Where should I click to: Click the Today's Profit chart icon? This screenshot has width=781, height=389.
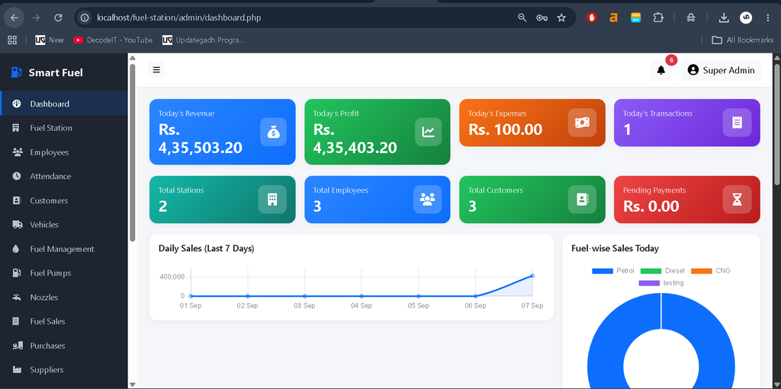(x=428, y=132)
